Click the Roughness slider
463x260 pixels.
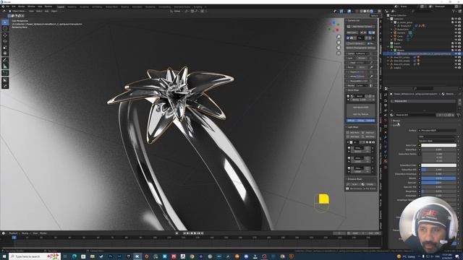click(x=438, y=191)
